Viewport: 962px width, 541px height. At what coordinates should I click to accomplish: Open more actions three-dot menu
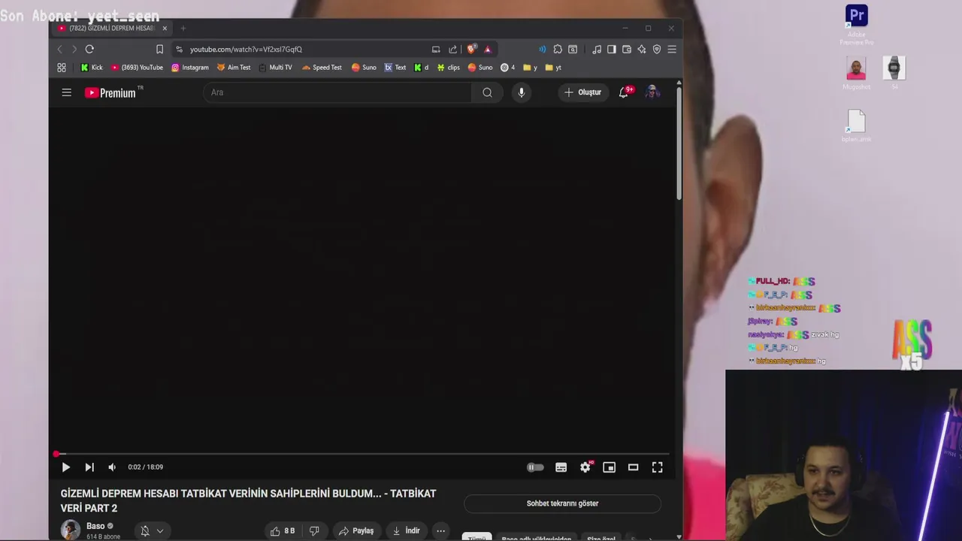coord(441,530)
